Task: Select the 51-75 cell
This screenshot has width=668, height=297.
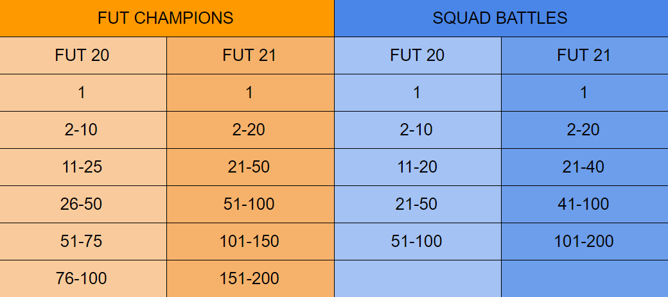Action: (83, 242)
